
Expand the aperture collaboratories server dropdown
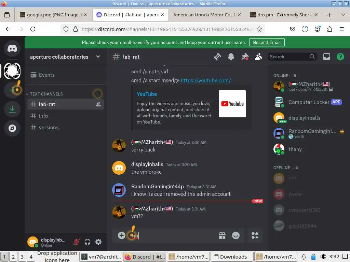[x=98, y=57]
